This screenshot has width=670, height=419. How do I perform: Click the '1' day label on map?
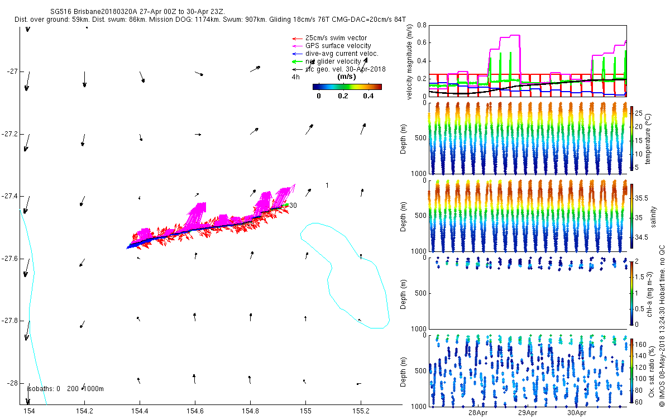327,185
